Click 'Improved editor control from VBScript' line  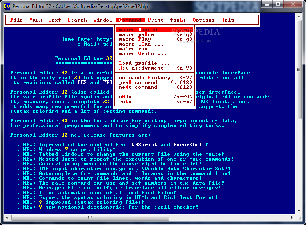123,145
